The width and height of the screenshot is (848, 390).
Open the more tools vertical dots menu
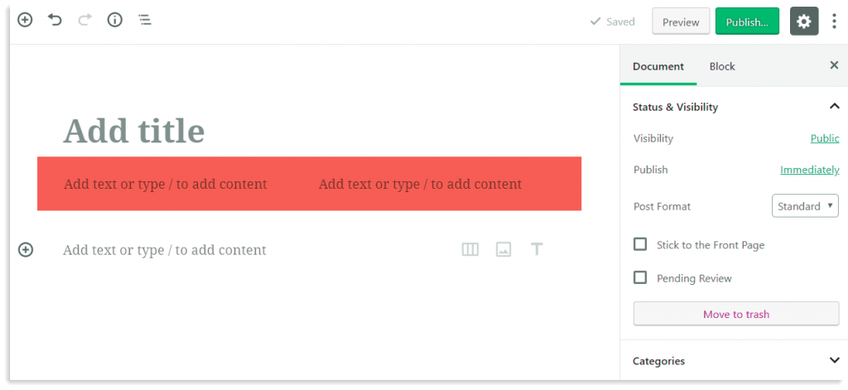coord(836,22)
